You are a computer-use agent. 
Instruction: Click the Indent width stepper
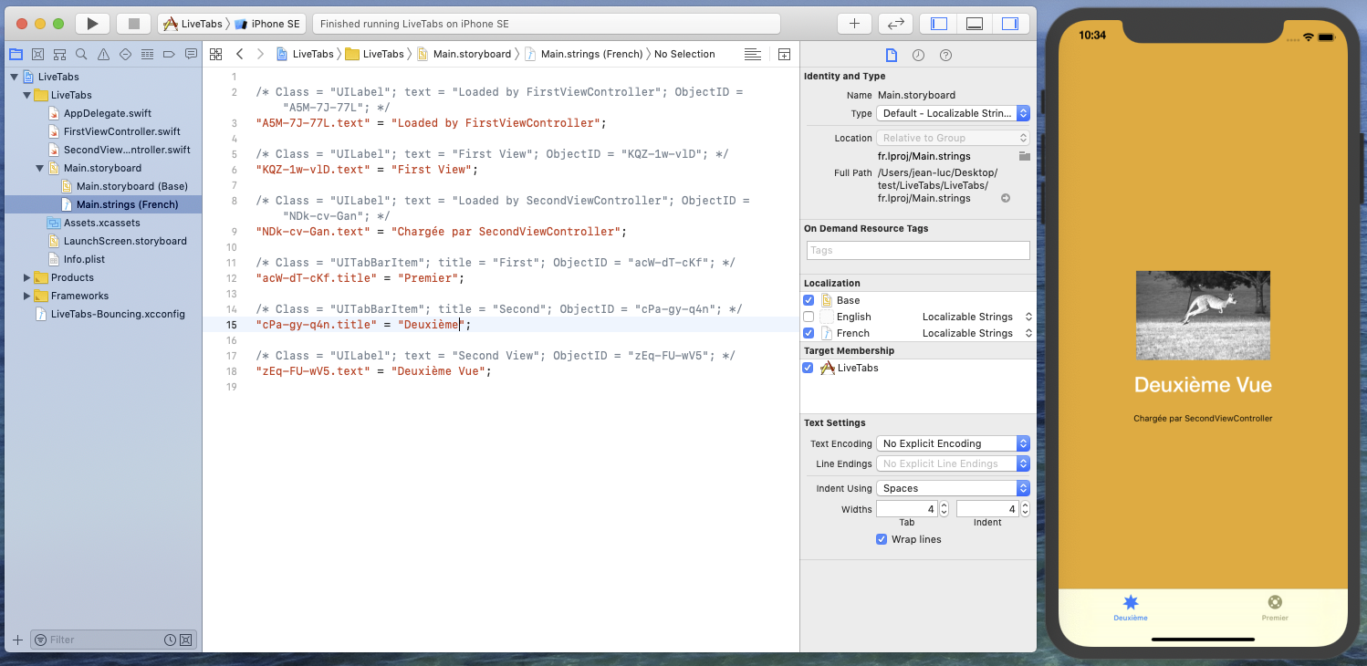(x=1025, y=509)
